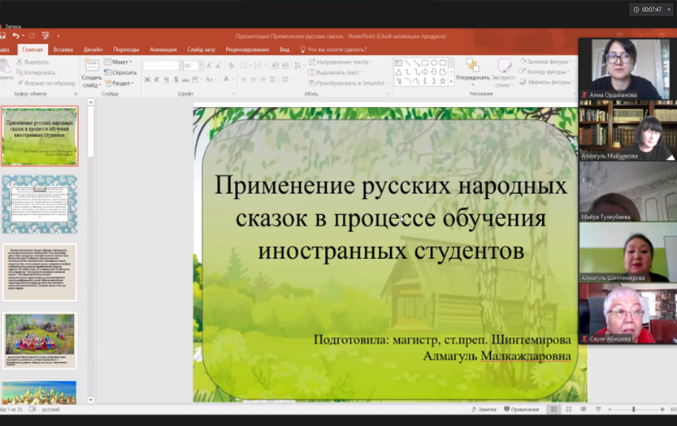Click the Undo arrow in quick access toolbar
Image resolution: width=677 pixels, height=426 pixels.
point(16,36)
